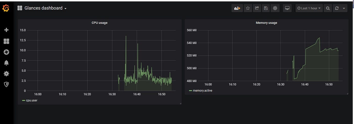Click the 16:20 label on CPU usage axis
Viewport: 354px width, 124px height.
[x=87, y=94]
